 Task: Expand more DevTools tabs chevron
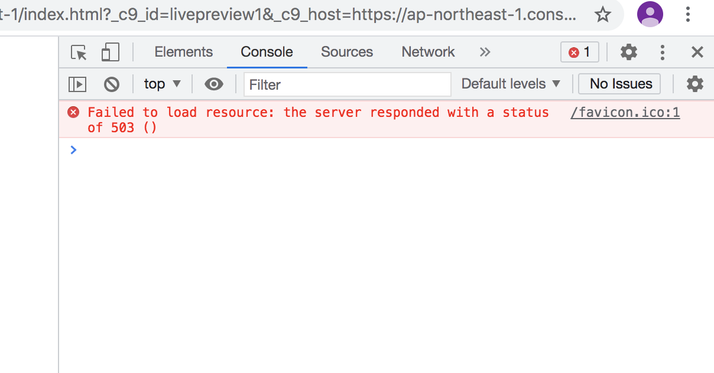(x=485, y=52)
